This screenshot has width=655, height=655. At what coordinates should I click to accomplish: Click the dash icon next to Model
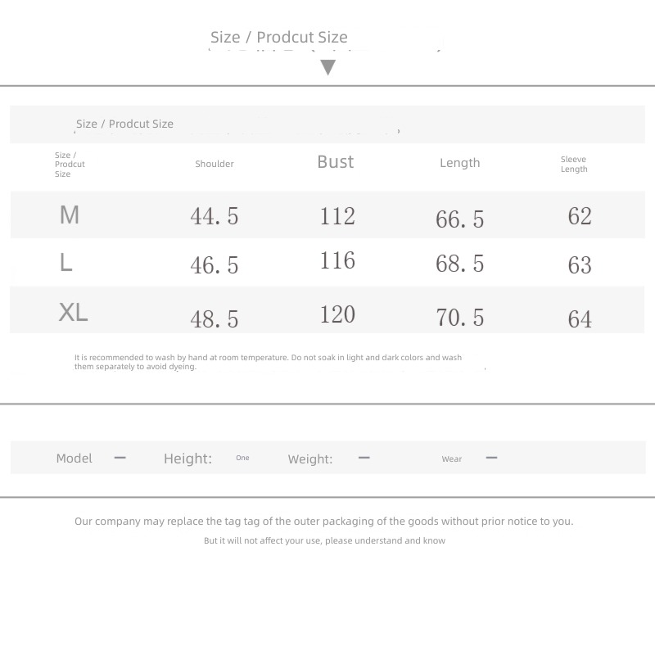(120, 458)
